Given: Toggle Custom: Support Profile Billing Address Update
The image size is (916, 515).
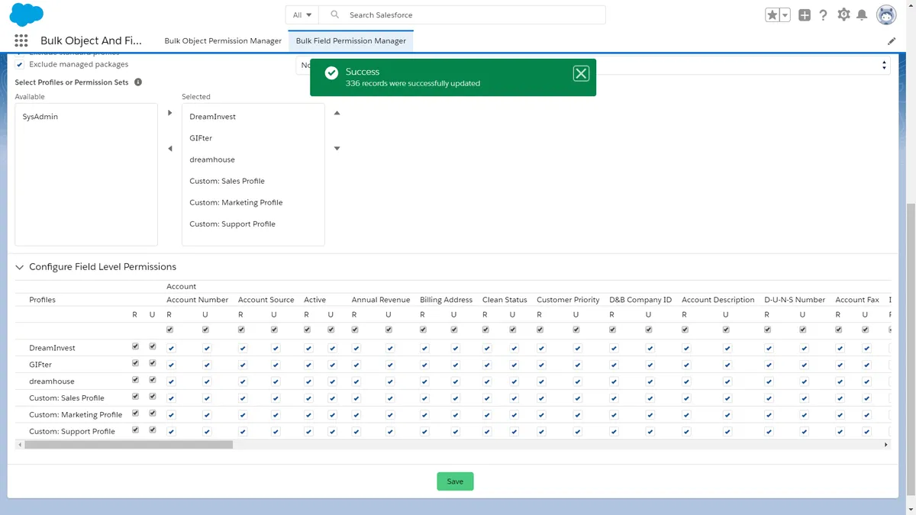Looking at the screenshot, I should click(455, 432).
